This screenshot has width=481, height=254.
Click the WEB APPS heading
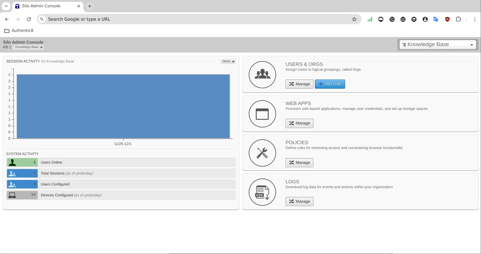coord(298,103)
